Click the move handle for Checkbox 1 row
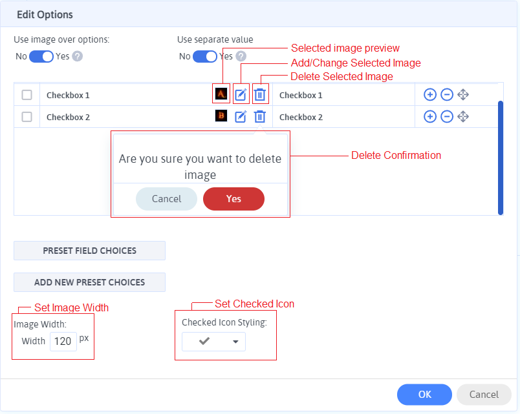The image size is (520, 414). tap(463, 95)
